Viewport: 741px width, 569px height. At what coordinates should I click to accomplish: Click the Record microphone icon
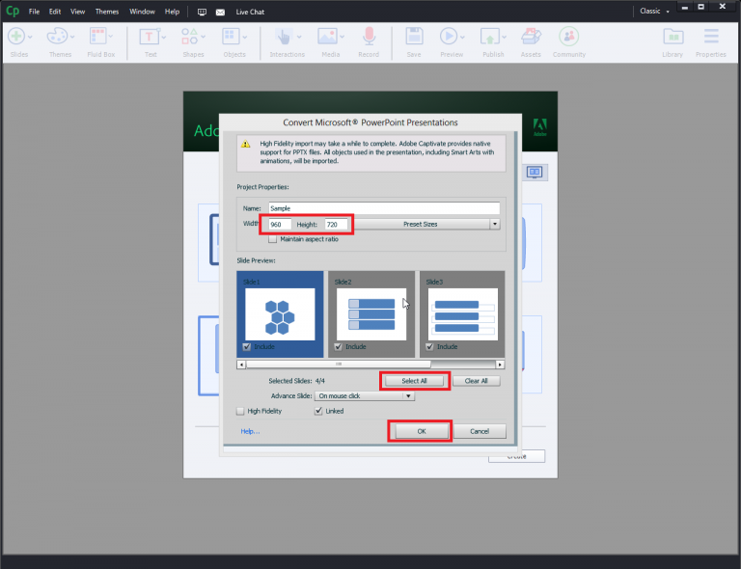pyautogui.click(x=369, y=37)
